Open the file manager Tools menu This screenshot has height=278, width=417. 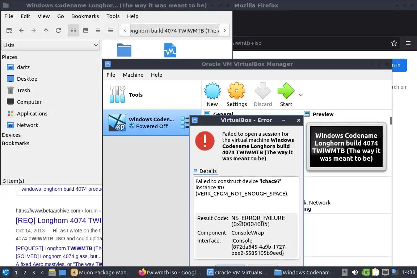(113, 16)
